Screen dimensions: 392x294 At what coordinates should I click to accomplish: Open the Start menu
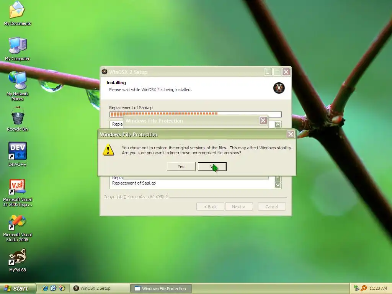tap(18, 288)
